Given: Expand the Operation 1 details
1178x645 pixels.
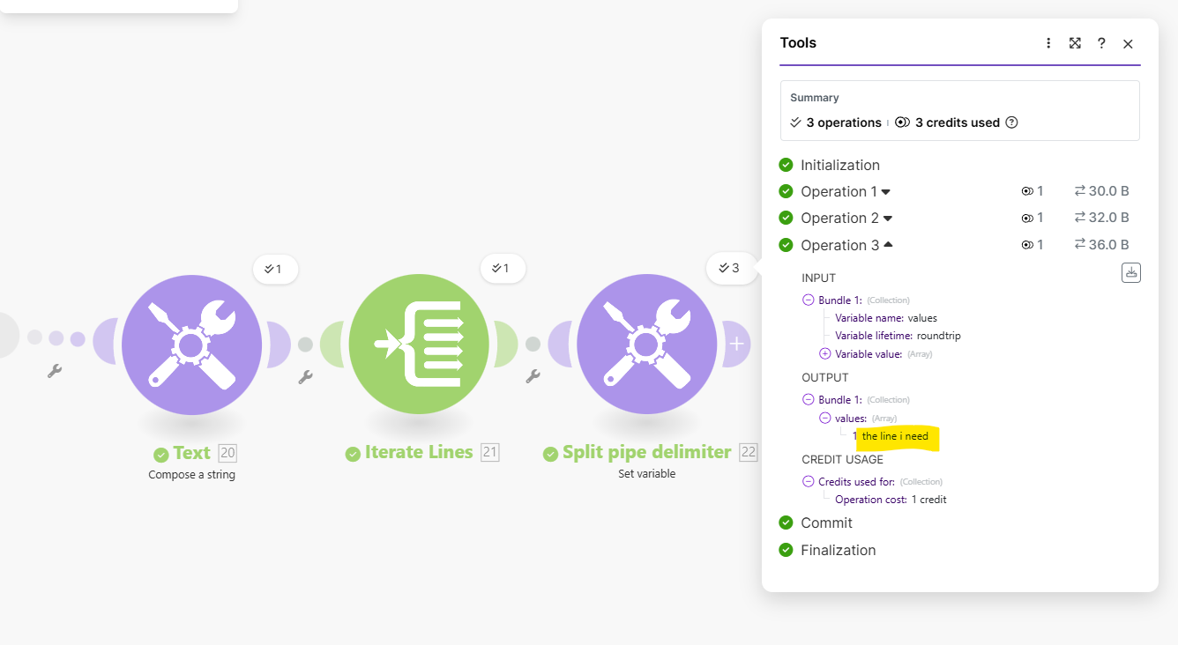Looking at the screenshot, I should coord(885,192).
